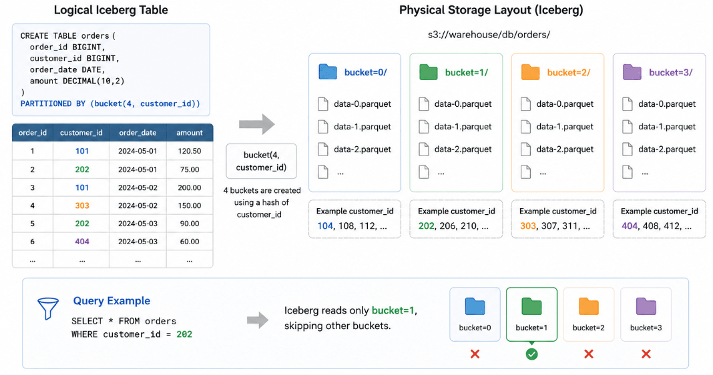Click the highlighted bucket=1 card in query panel
This screenshot has height=375, width=713.
531,314
